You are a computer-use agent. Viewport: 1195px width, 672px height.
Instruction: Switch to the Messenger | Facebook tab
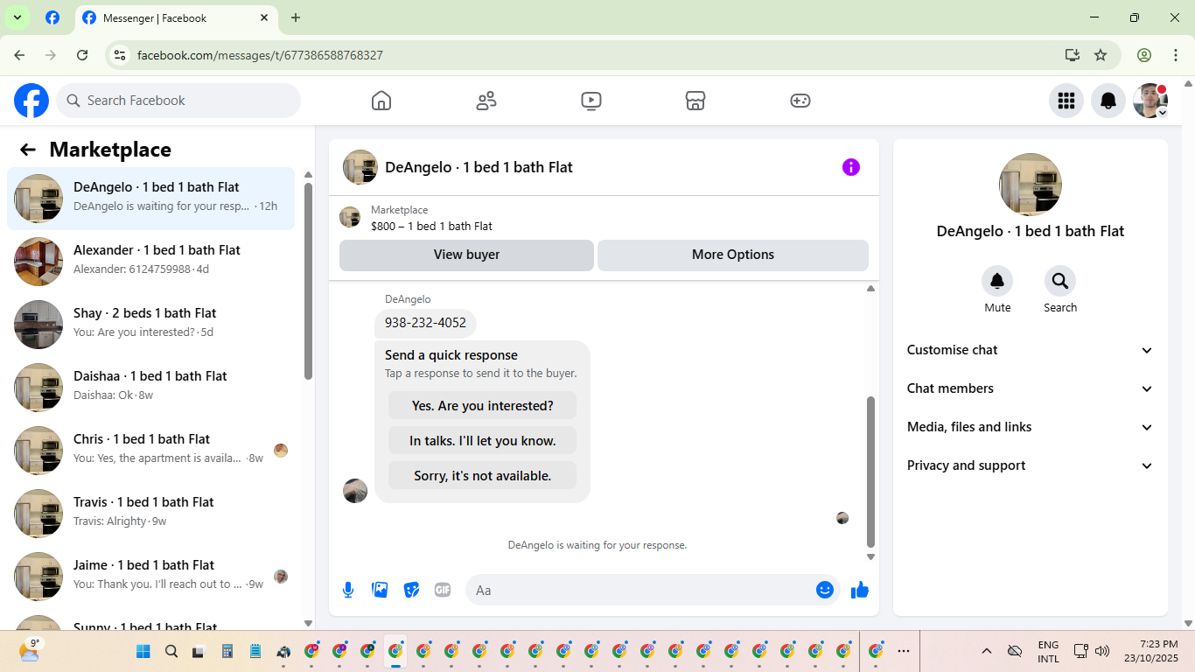click(x=175, y=17)
